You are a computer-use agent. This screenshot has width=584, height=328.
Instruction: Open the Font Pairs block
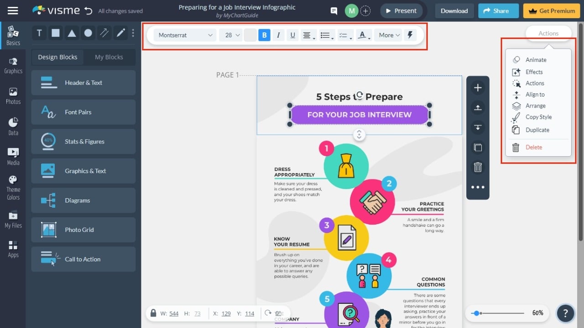click(x=83, y=112)
